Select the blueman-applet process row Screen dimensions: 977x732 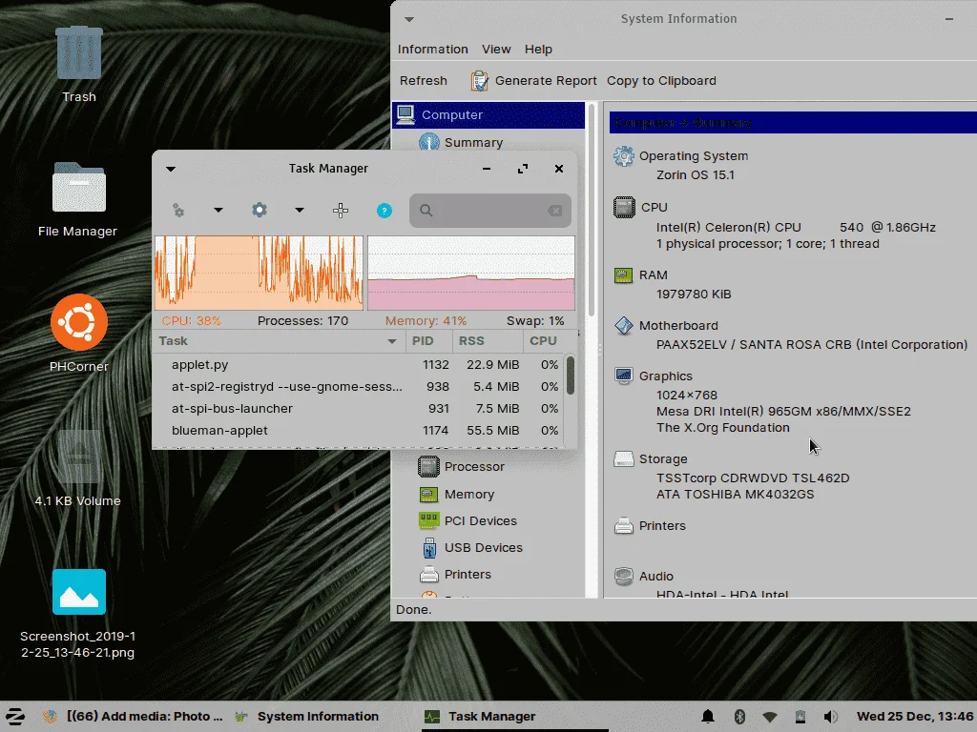pyautogui.click(x=359, y=430)
